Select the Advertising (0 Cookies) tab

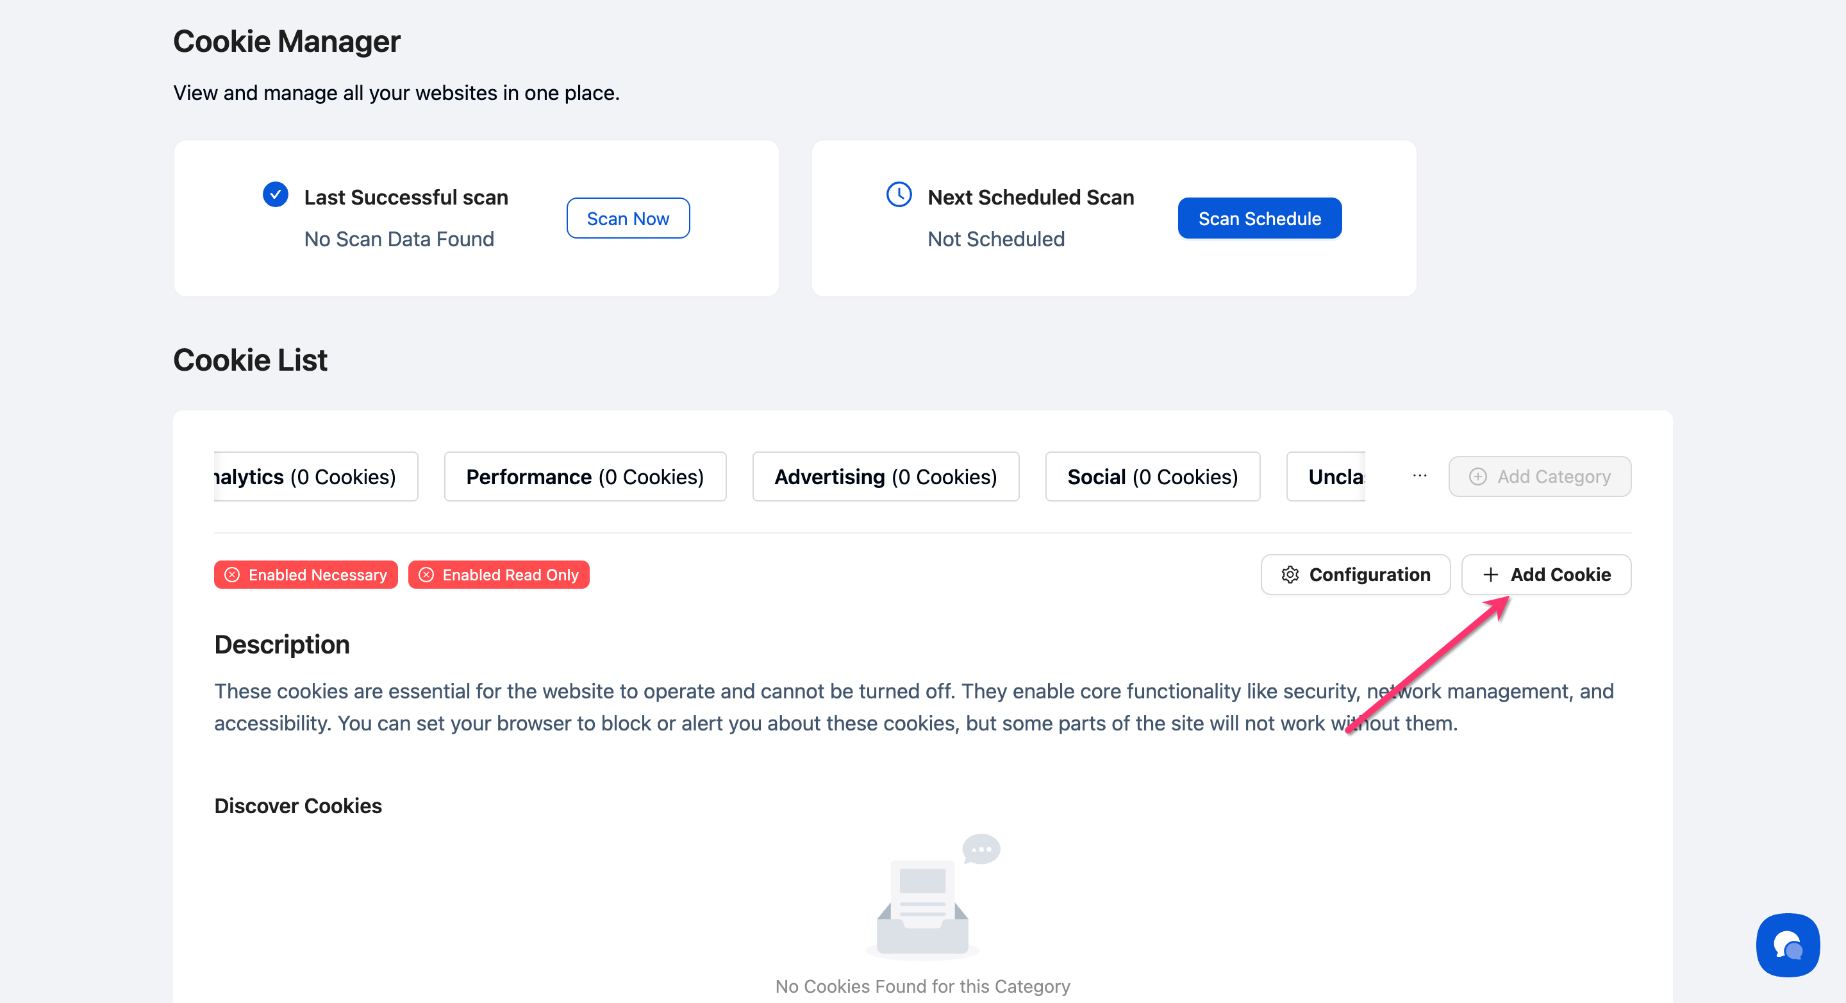tap(885, 476)
